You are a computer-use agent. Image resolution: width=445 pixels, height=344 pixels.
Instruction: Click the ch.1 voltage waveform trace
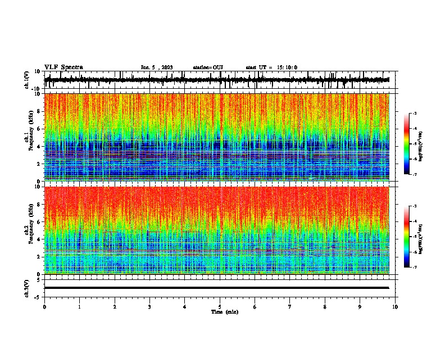[x=216, y=80]
